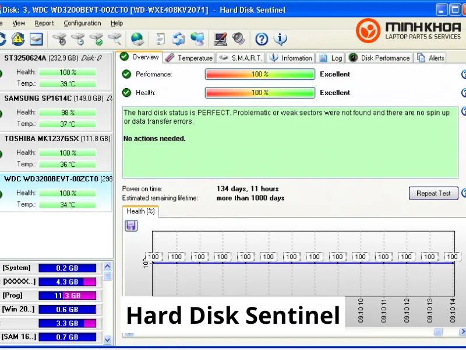Click the blue question mark help icon
Viewport: 466px width, 350px height.
(x=262, y=39)
